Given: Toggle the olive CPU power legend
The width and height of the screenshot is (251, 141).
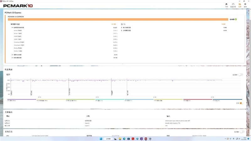Looking at the screenshot, I should [168, 100].
